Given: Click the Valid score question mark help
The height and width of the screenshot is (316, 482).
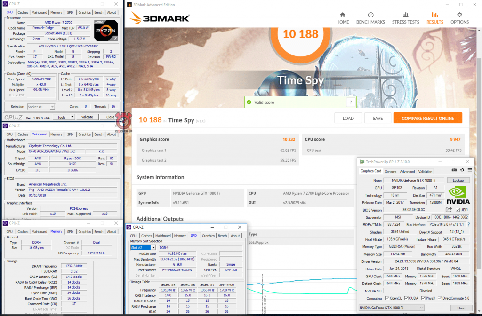Looking at the screenshot, I should pos(350,102).
